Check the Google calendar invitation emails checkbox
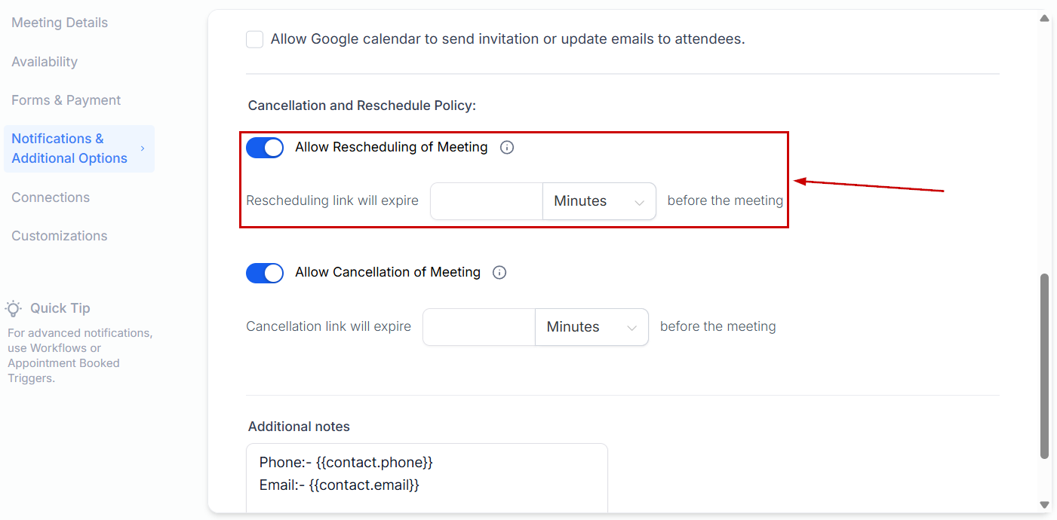Screen dimensions: 1057x520 click(255, 39)
